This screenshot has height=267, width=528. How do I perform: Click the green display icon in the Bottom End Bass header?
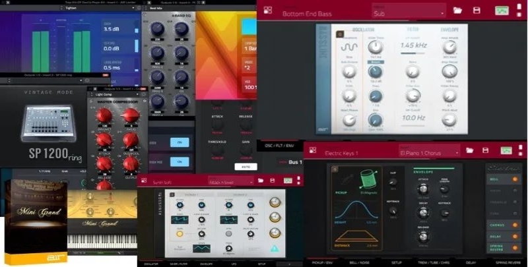click(x=502, y=11)
